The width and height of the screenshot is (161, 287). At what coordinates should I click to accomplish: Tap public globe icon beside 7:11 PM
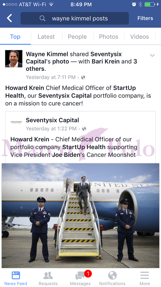tap(83, 78)
